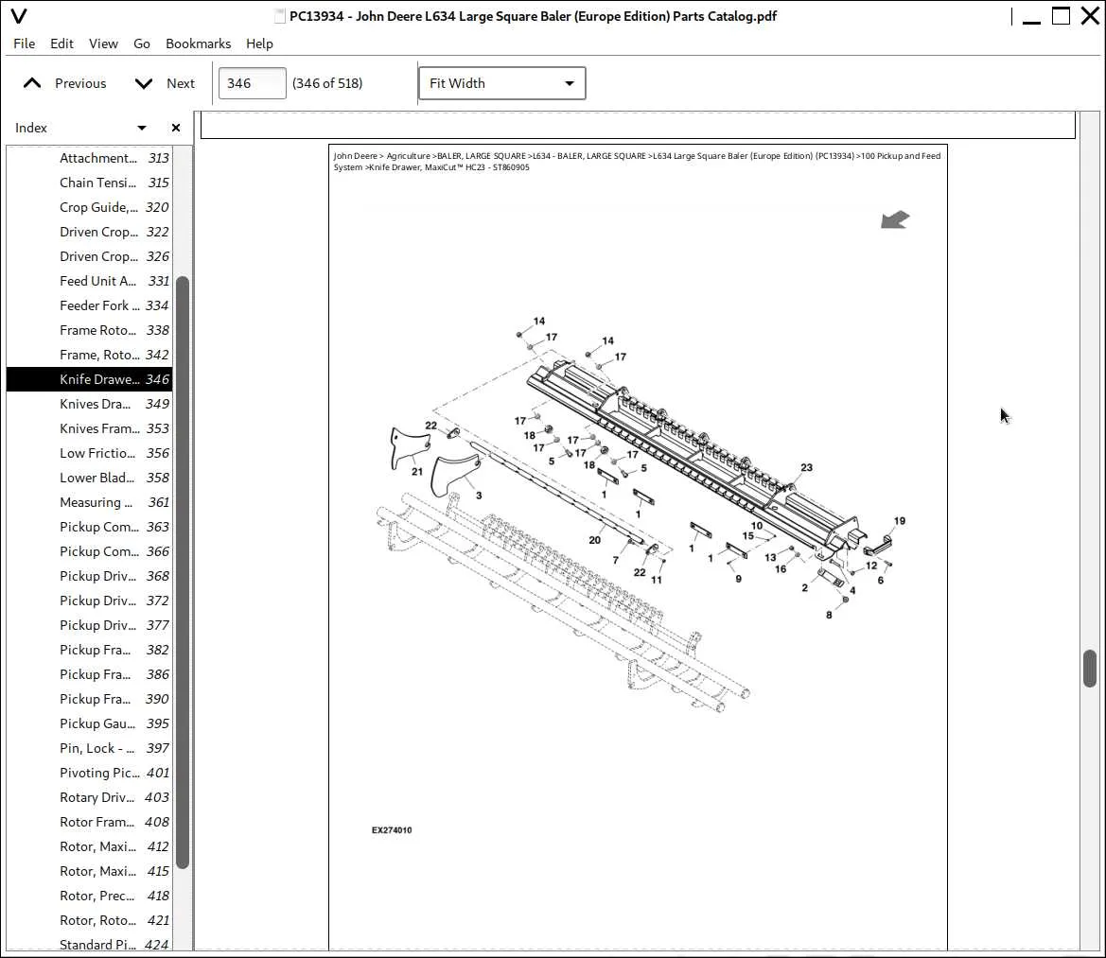Click the gray direction arrow in diagram
The image size is (1106, 958).
pos(895,220)
